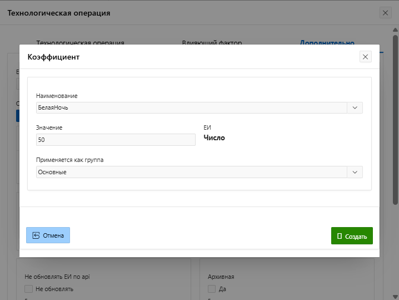Click the scroll-down arrow of the scrollbar

pos(395,296)
